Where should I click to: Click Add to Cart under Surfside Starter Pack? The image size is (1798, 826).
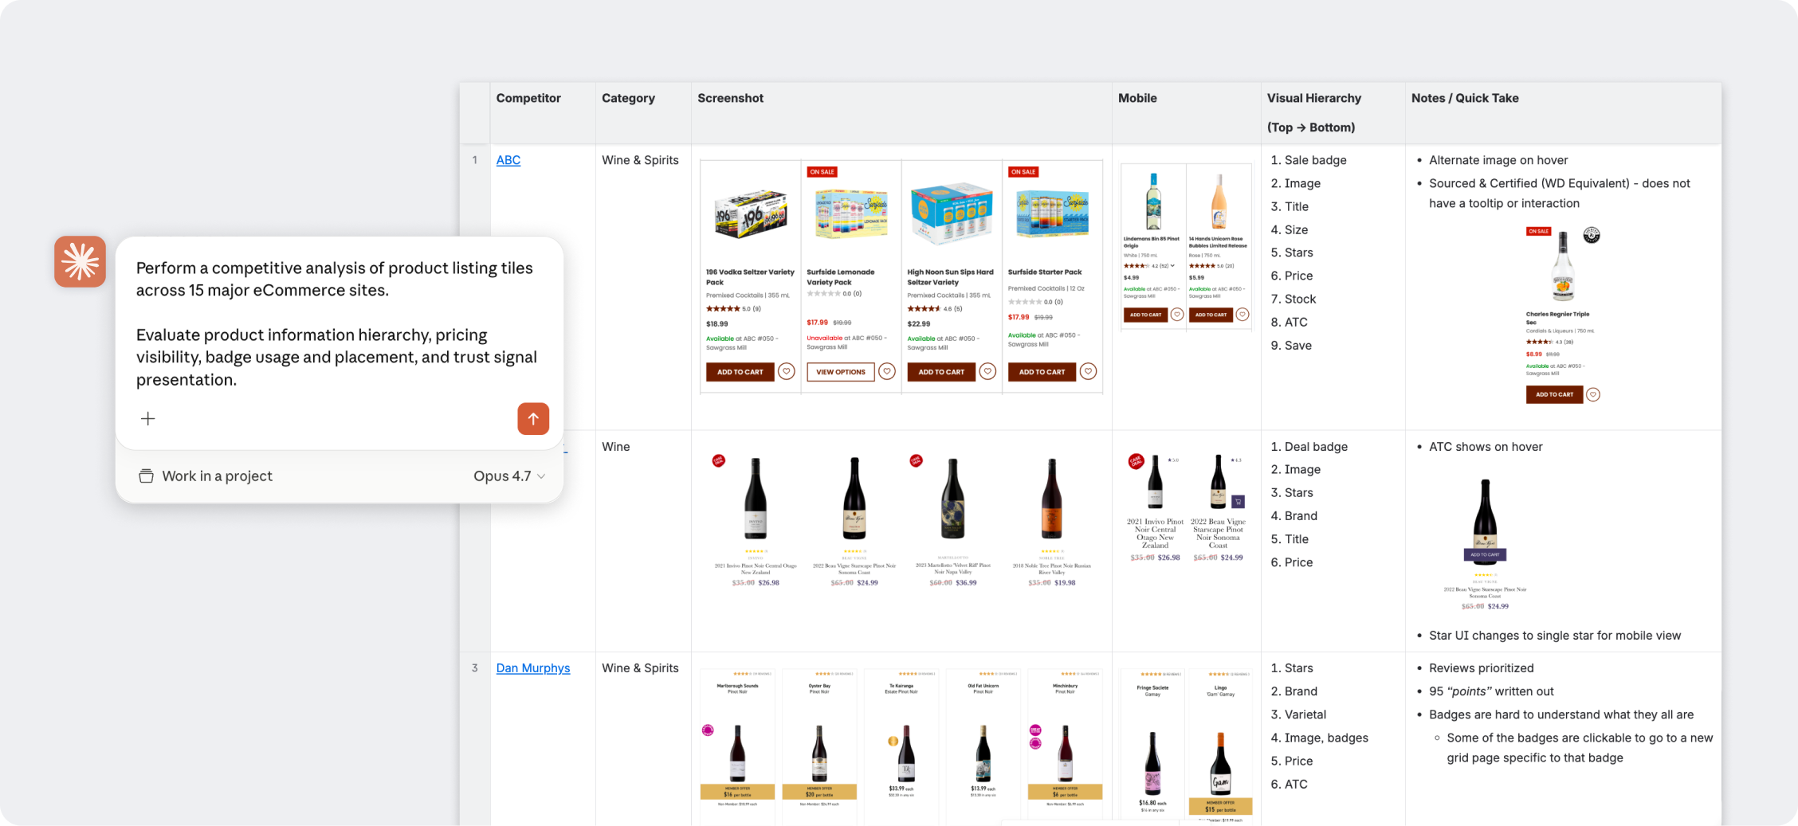(1042, 372)
